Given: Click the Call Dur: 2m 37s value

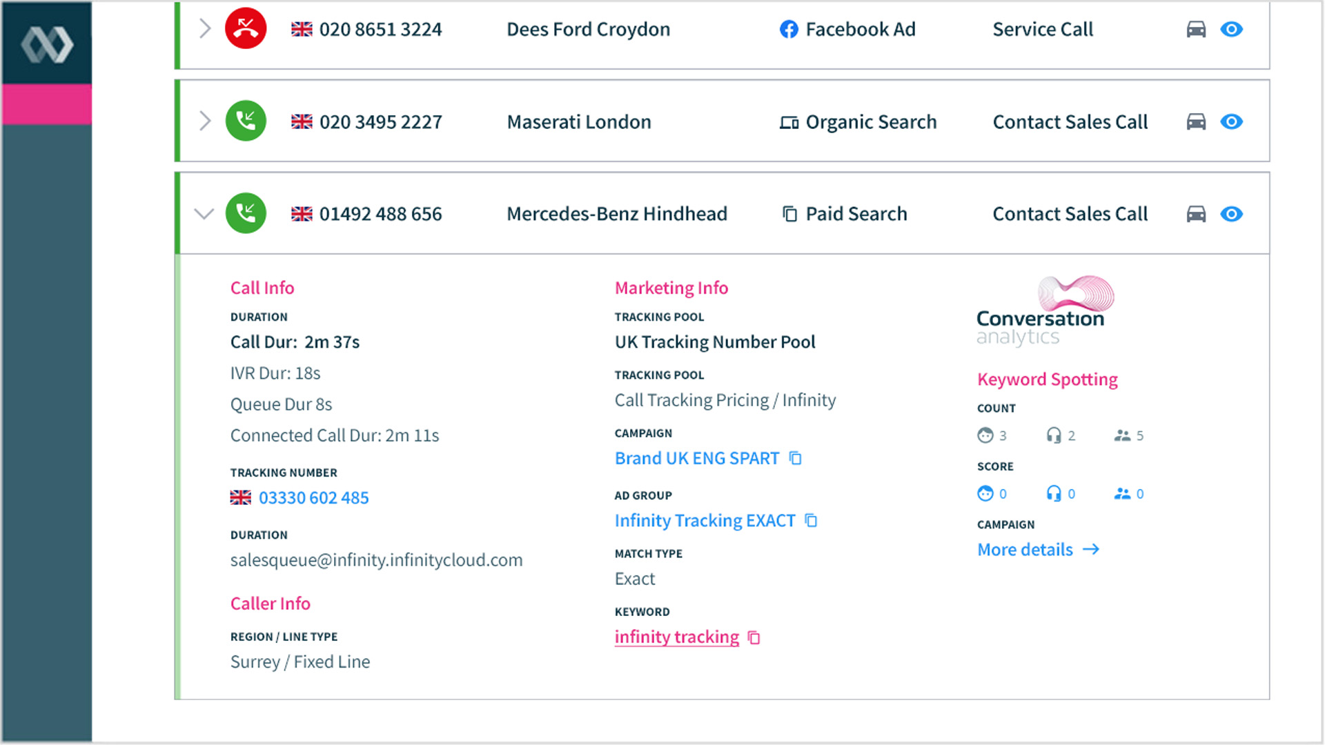Looking at the screenshot, I should (x=295, y=342).
